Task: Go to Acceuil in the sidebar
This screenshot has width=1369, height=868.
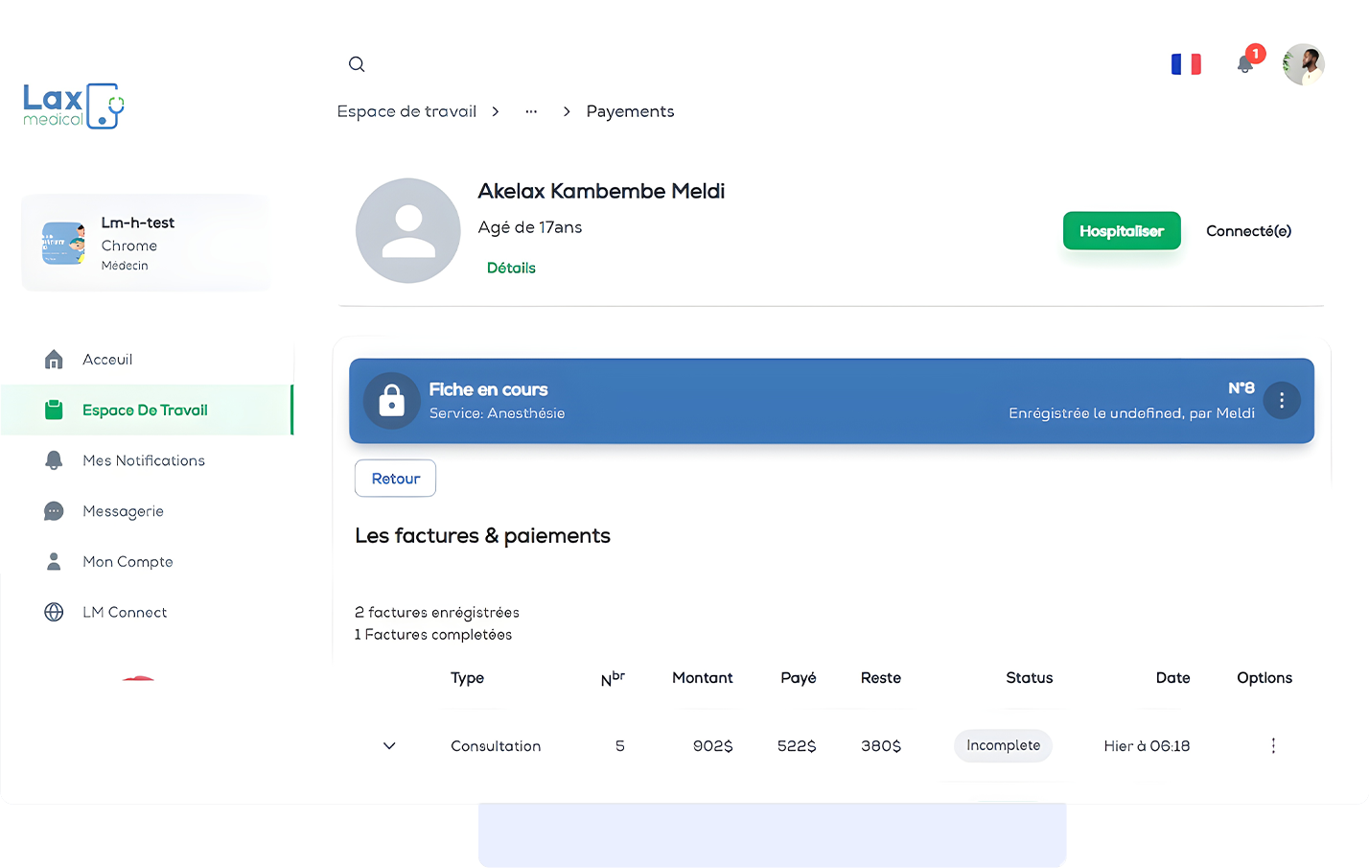Action: 107,360
